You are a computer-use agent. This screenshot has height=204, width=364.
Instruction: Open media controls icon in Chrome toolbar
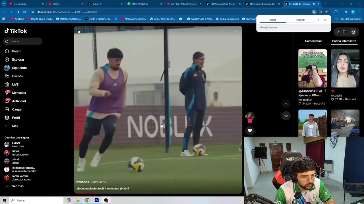[346, 12]
